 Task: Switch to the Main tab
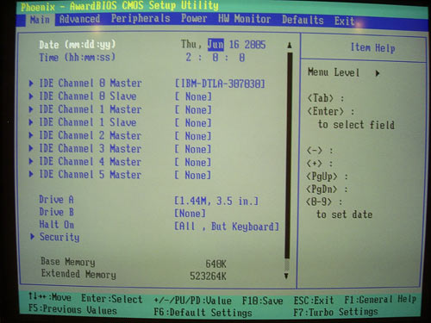tap(40, 20)
